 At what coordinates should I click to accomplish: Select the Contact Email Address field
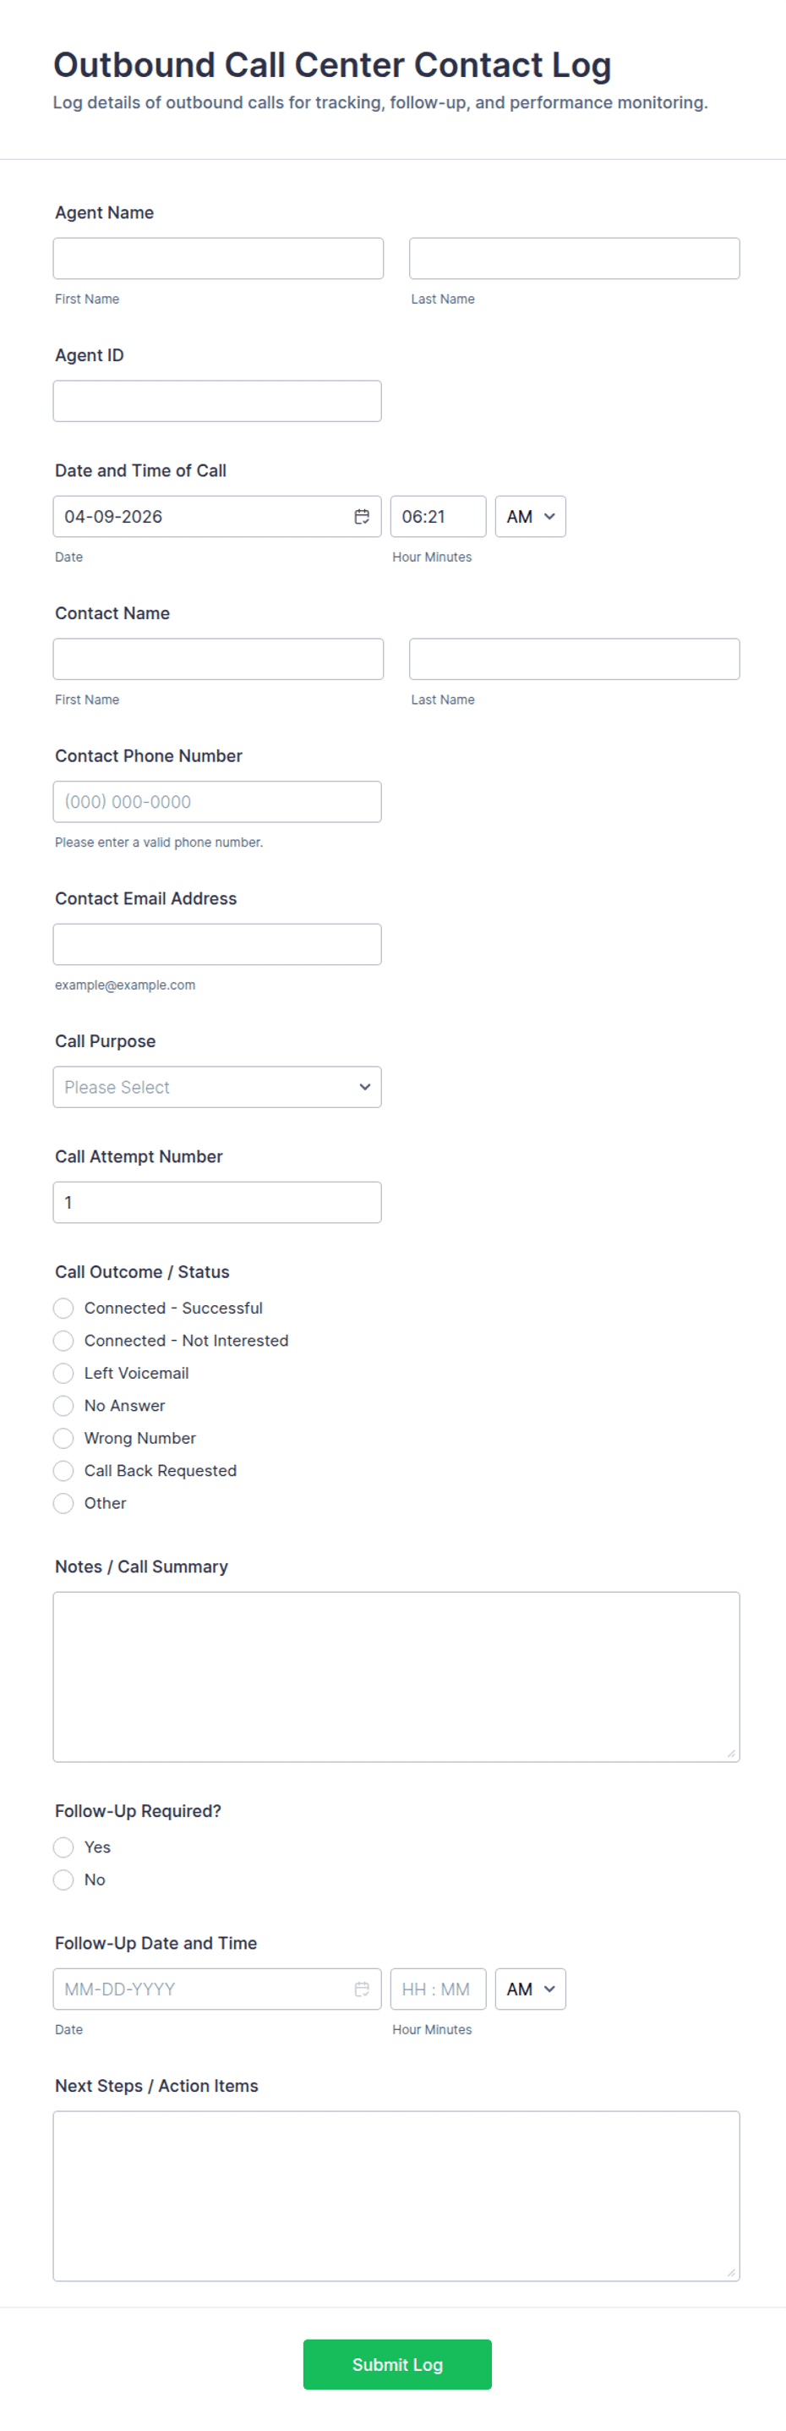216,945
